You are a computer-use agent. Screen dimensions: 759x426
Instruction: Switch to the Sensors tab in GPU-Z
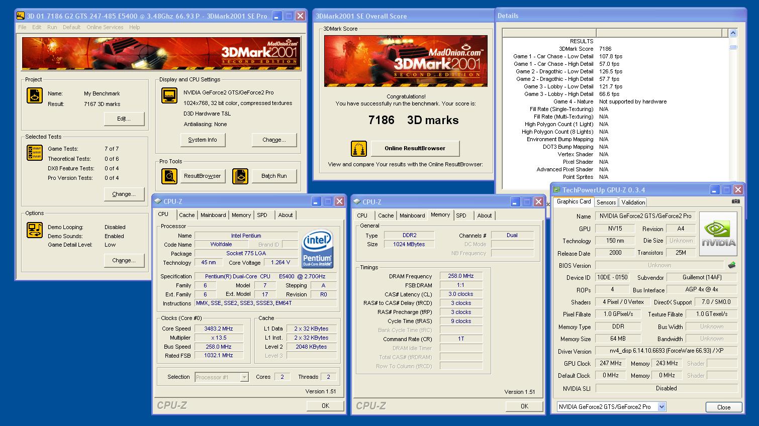point(606,202)
